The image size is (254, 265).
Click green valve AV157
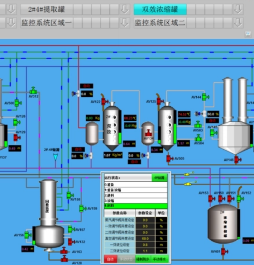[72, 229]
